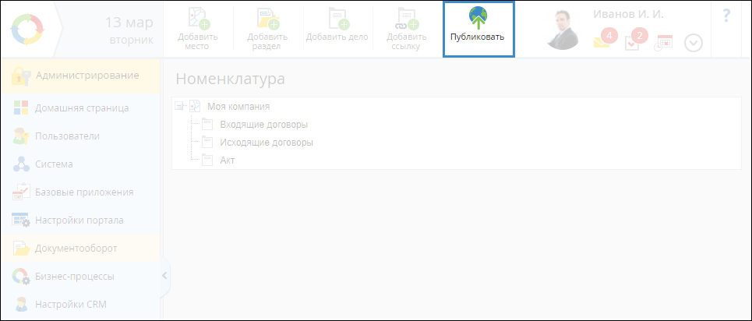Click the Добавить дело toolbar icon
This screenshot has height=321, width=752.
tap(337, 19)
